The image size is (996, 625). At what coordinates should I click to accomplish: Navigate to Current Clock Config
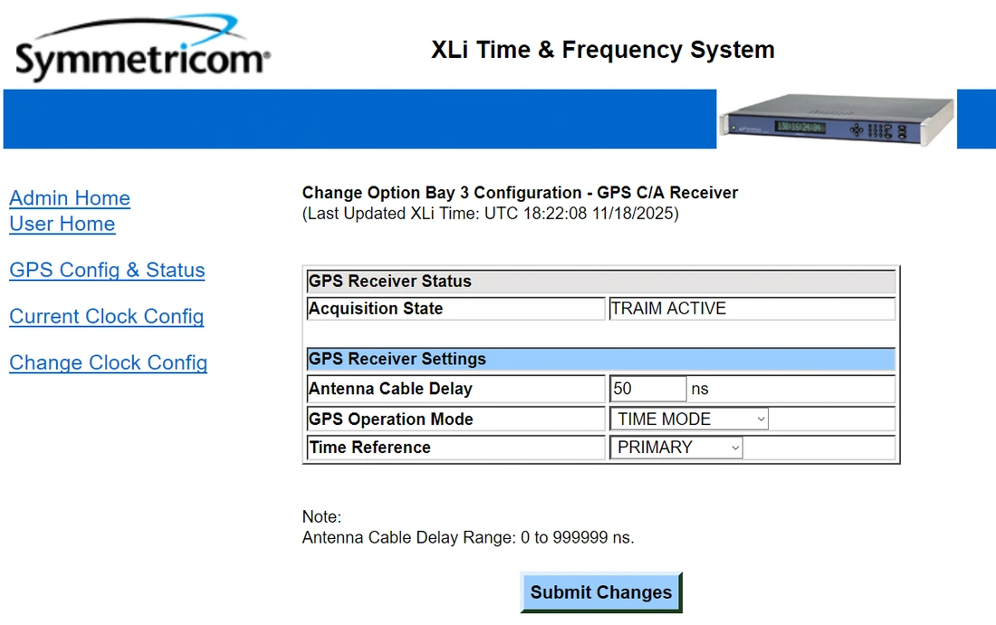click(107, 316)
